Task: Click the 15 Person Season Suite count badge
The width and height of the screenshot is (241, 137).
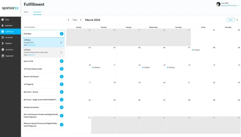Action: pos(62,69)
